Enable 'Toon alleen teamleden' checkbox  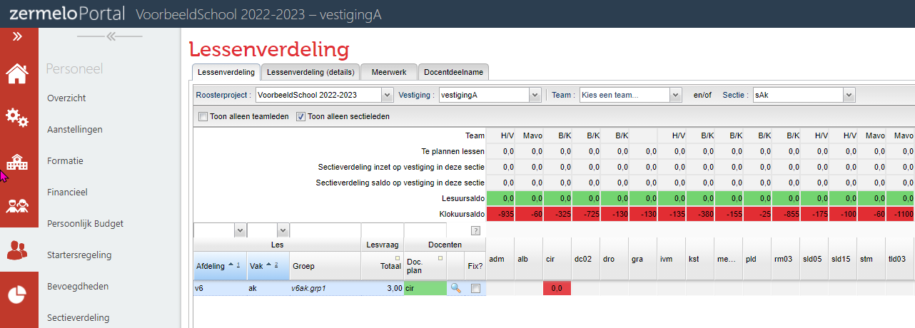click(203, 116)
